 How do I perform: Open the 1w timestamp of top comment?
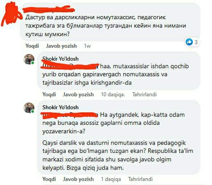[x=87, y=46]
